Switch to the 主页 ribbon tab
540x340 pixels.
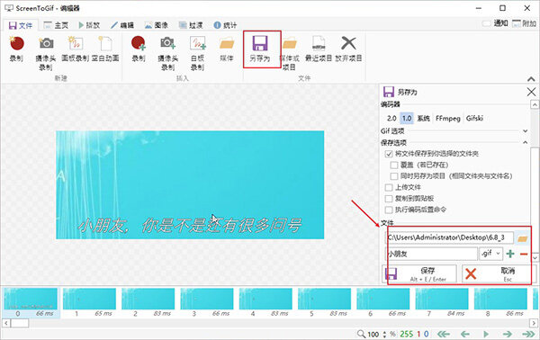[56, 25]
